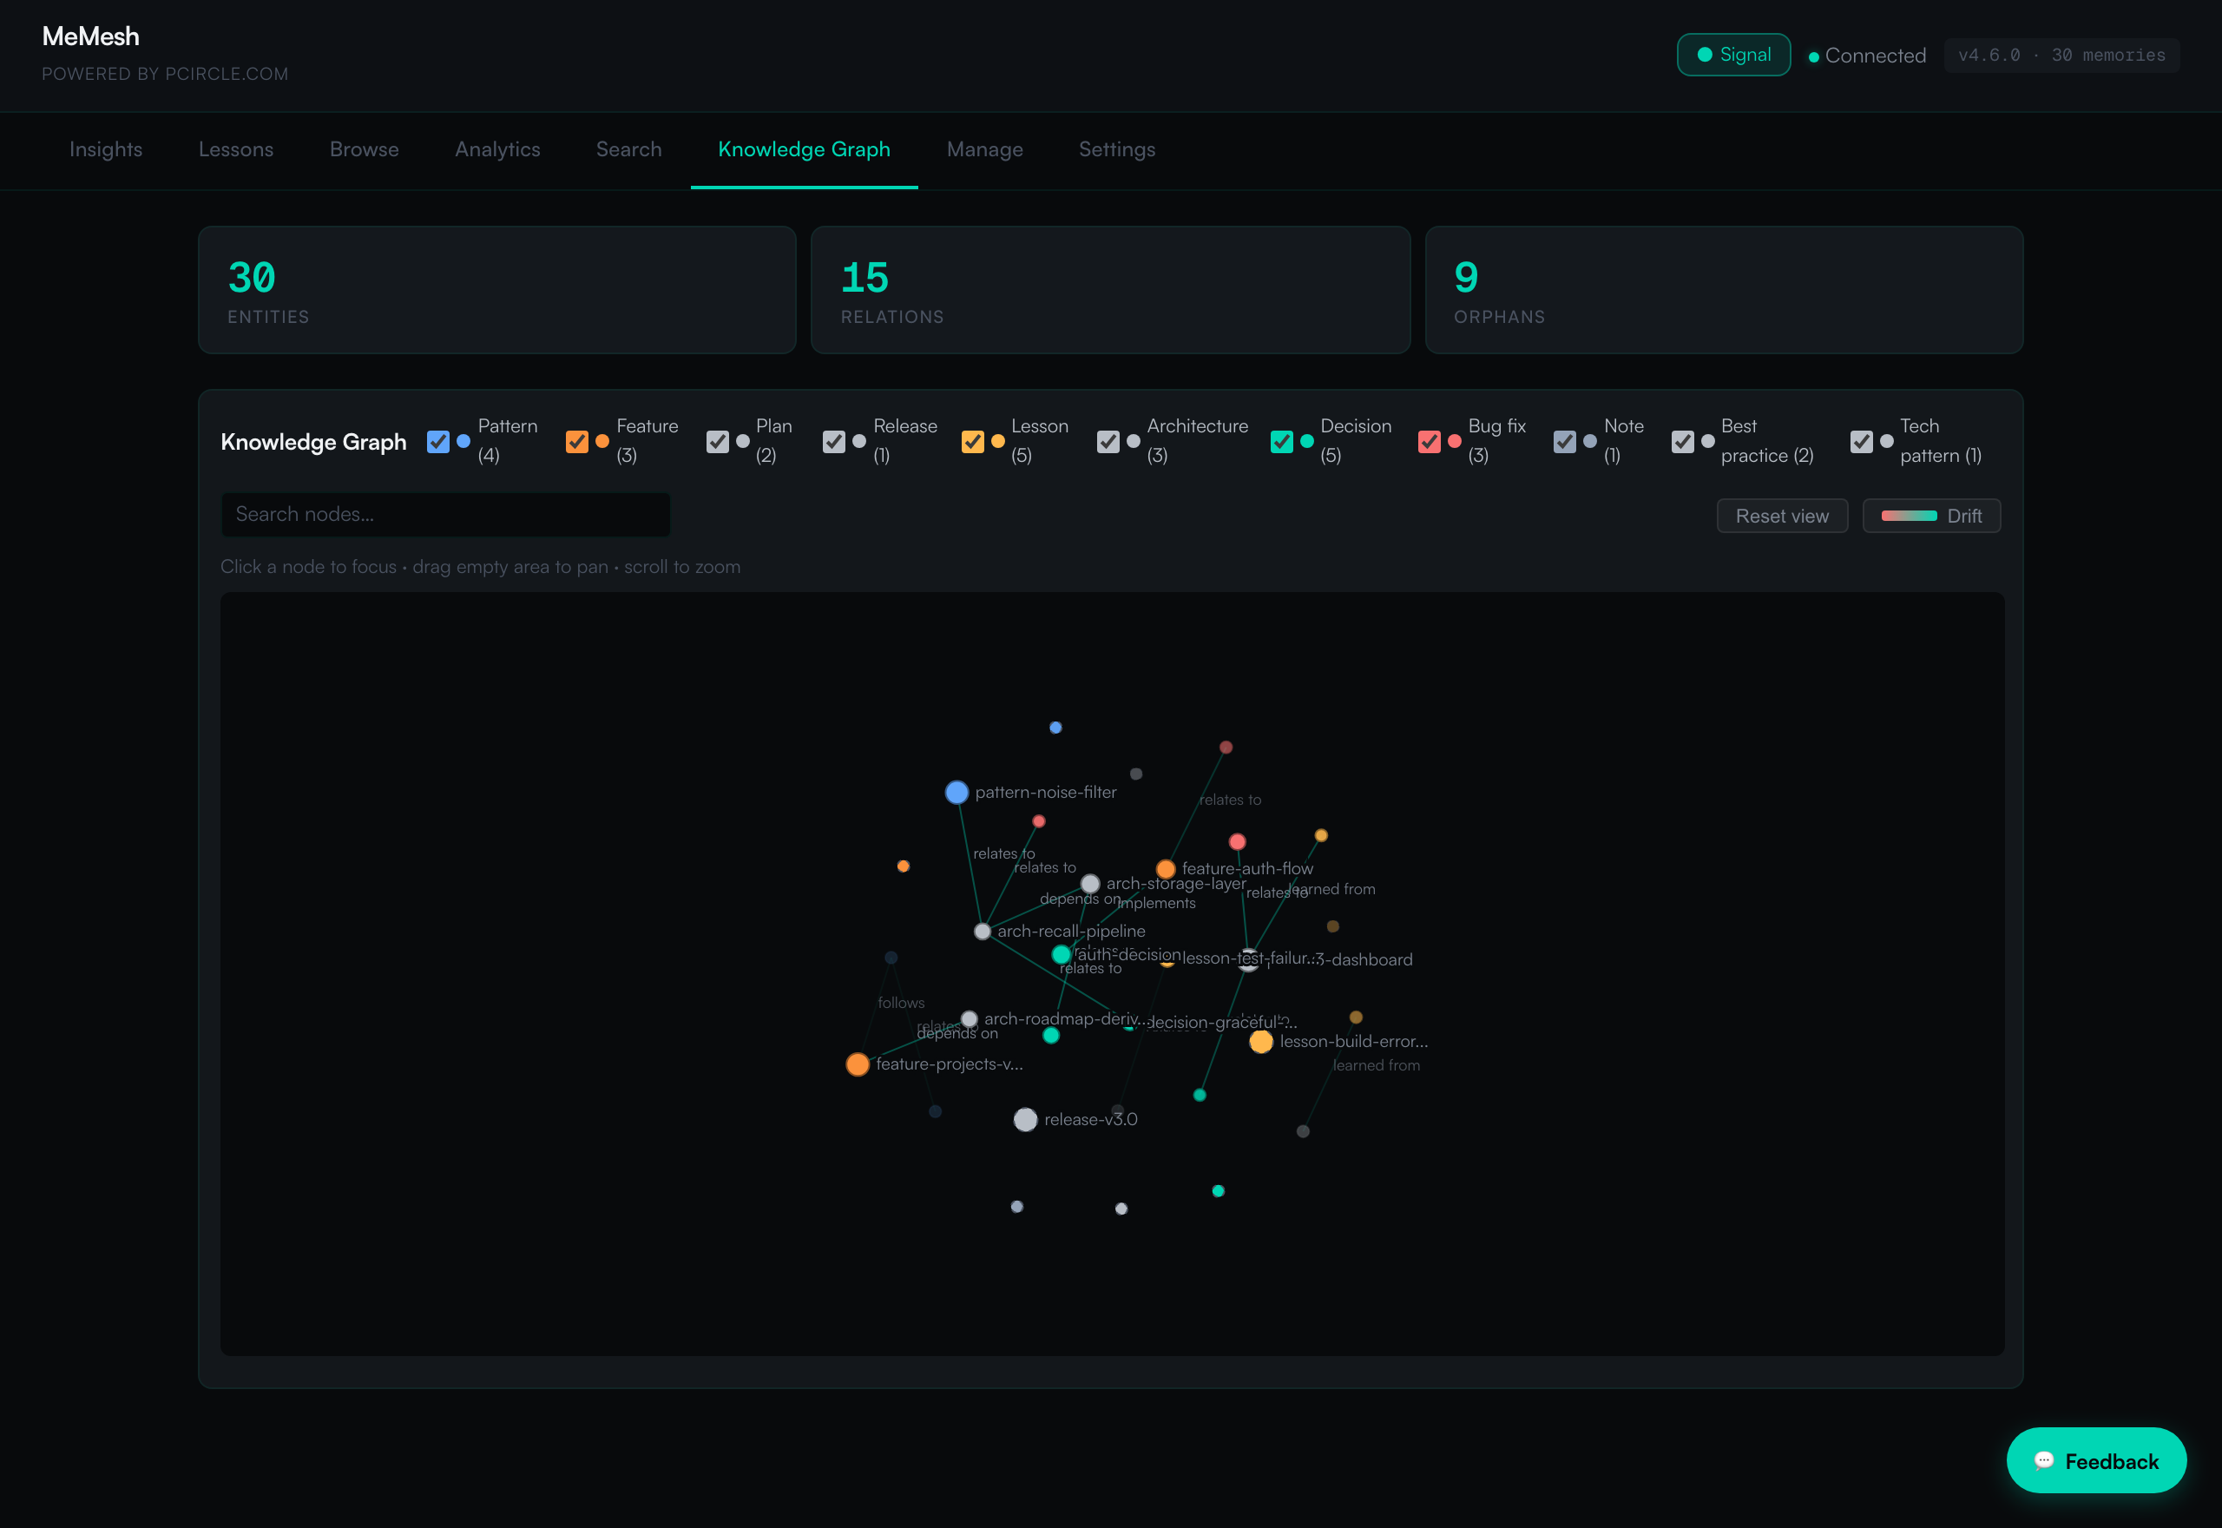Screen dimensions: 2222x1528
Task: Toggle the Note (1) checkbox
Action: point(1566,441)
